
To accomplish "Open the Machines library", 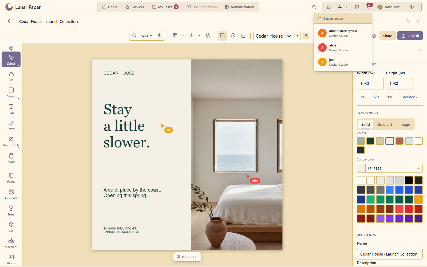I will (x=11, y=243).
